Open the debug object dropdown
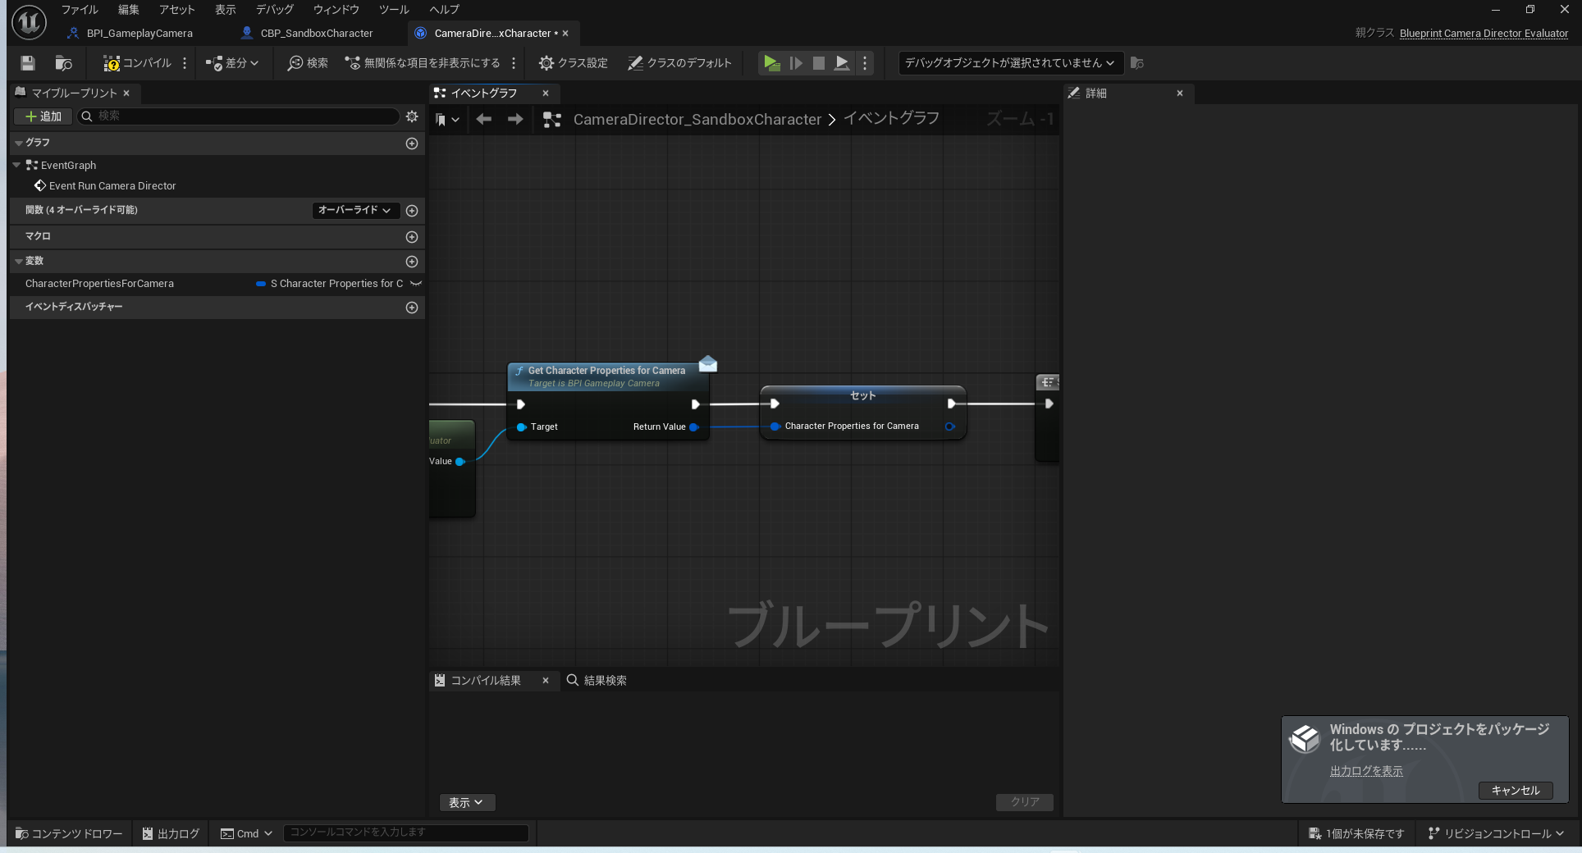The height and width of the screenshot is (853, 1582). tap(1009, 63)
